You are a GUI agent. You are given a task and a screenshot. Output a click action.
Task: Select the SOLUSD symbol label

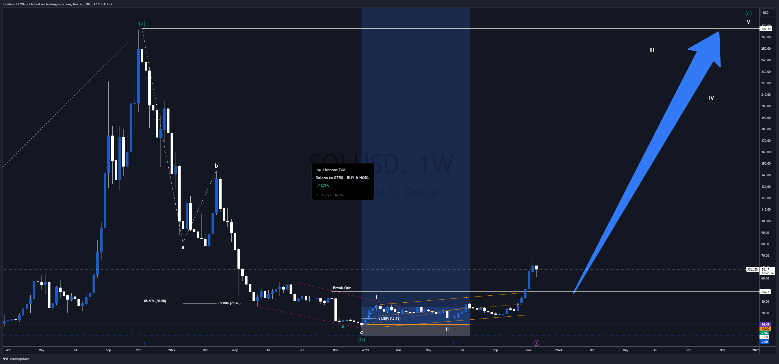pyautogui.click(x=753, y=269)
